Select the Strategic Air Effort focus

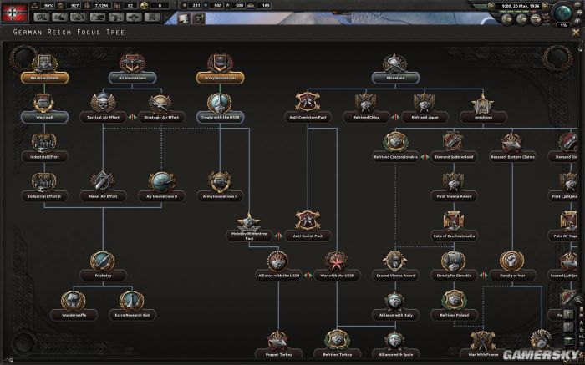point(161,109)
